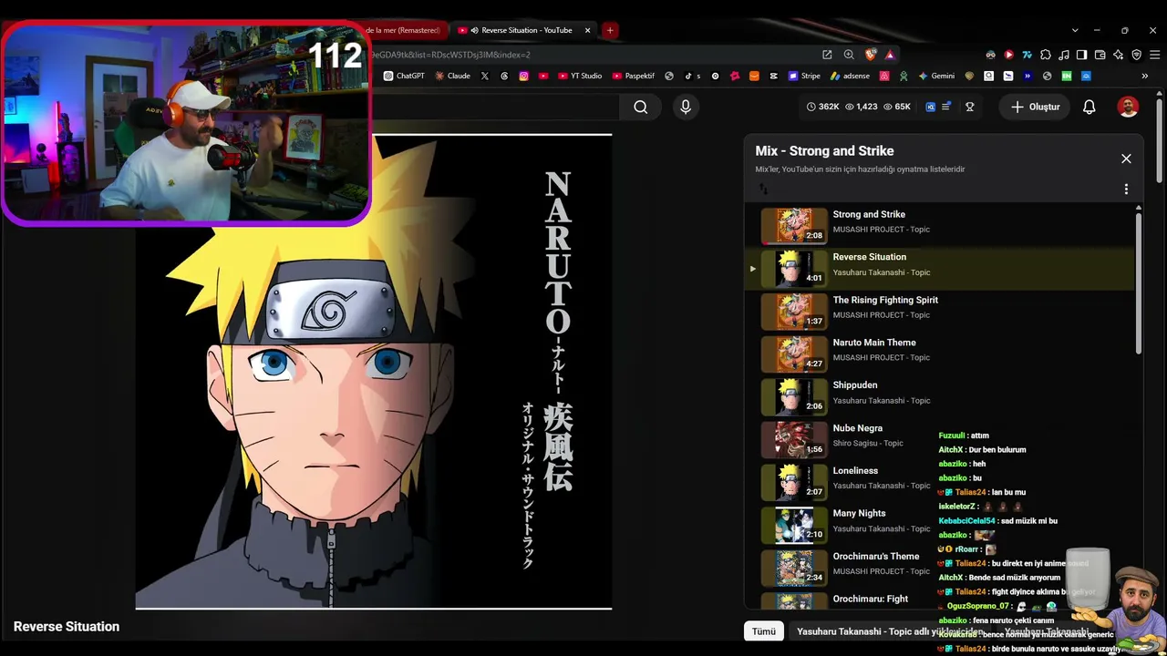Open the Brave VPN shield icon

[x=1137, y=55]
